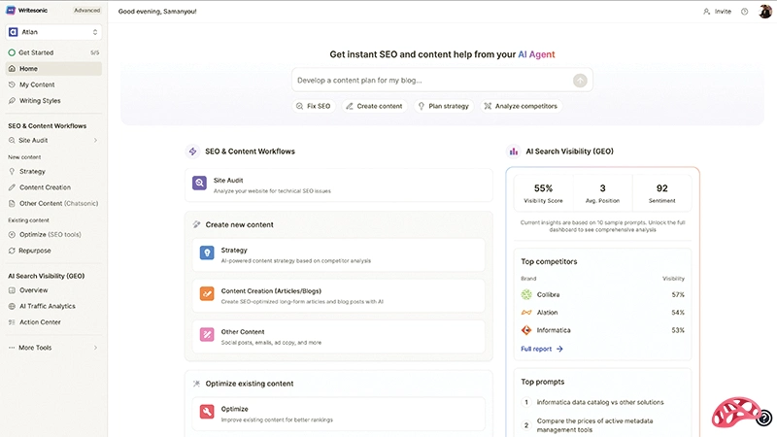Open AI Traffic Analytics in sidebar

48,306
